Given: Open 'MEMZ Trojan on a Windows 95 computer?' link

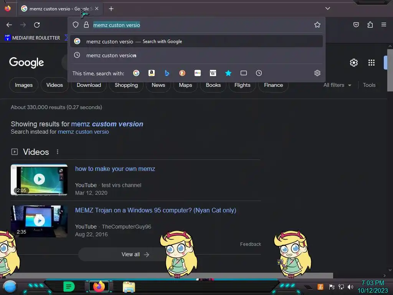Looking at the screenshot, I should 156,210.
